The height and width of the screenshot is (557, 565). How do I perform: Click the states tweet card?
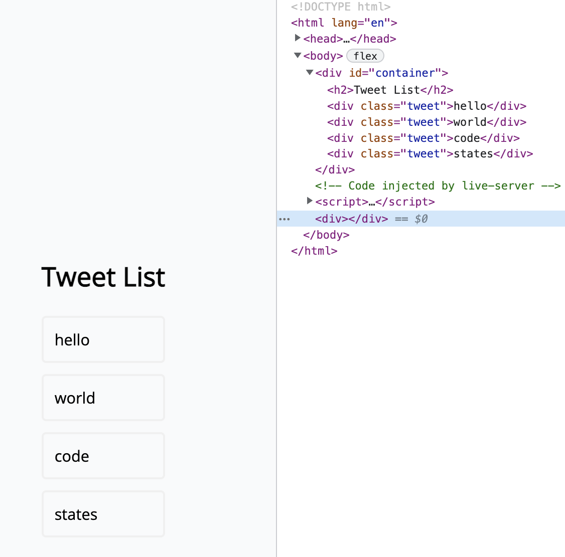(103, 514)
